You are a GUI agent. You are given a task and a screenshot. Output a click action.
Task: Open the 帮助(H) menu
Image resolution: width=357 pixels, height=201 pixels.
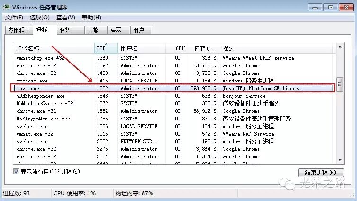91,18
